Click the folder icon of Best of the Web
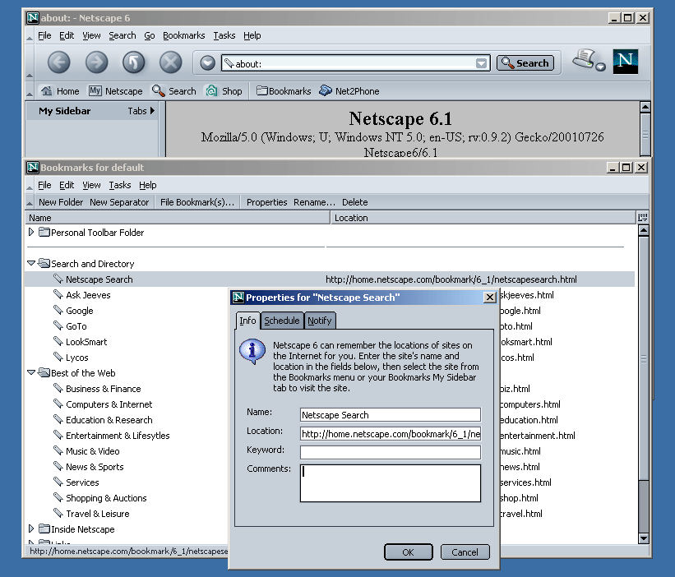 point(44,372)
